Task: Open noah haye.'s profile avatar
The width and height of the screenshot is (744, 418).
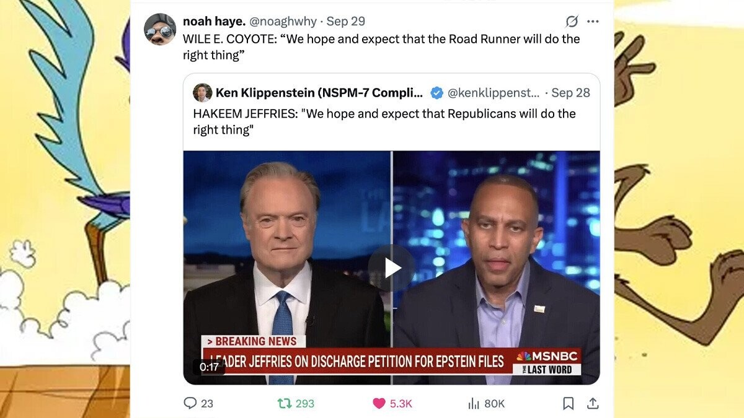Action: click(x=160, y=28)
